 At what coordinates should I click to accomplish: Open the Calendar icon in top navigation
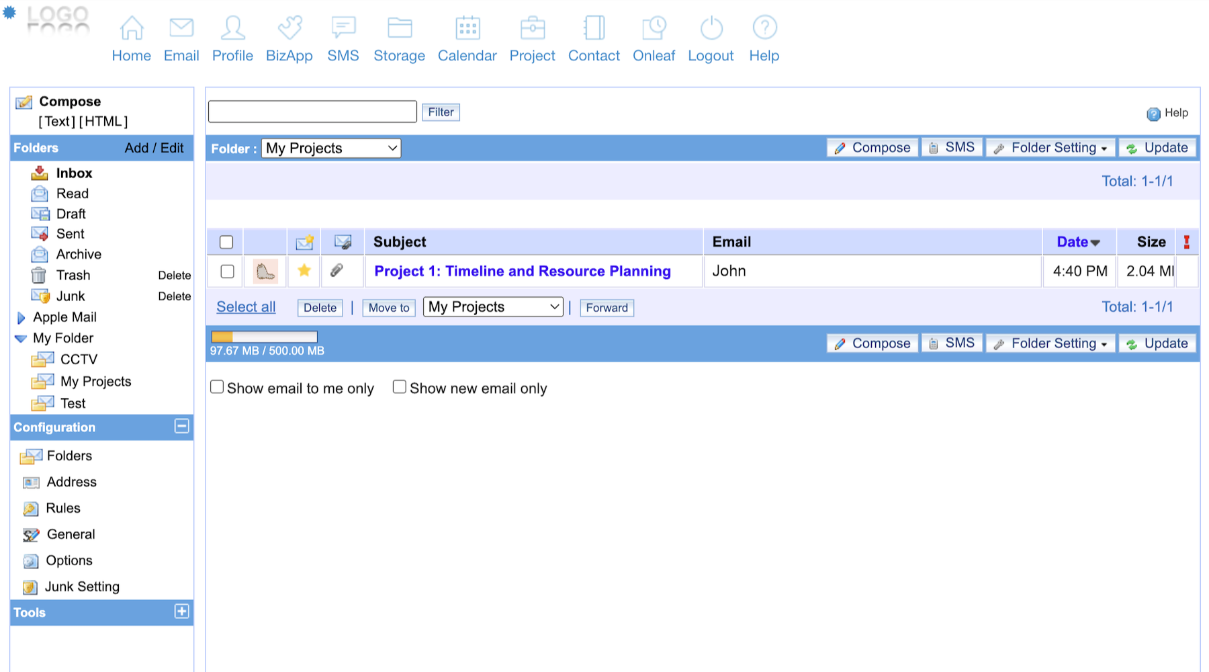[467, 28]
